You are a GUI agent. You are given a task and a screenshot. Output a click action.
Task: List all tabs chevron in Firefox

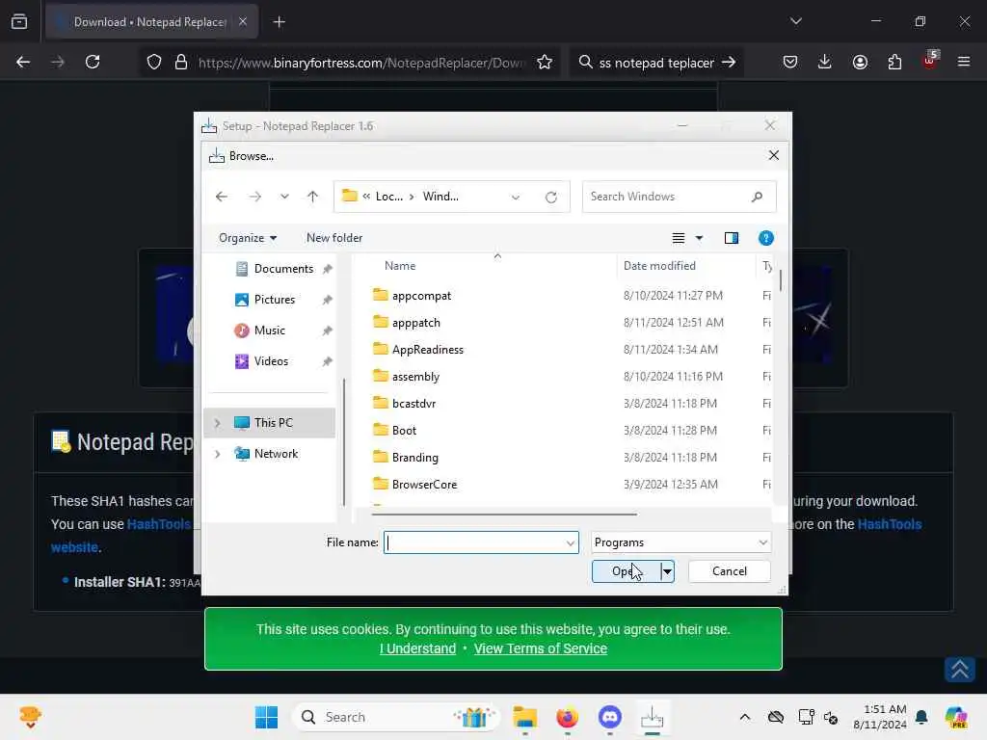795,21
